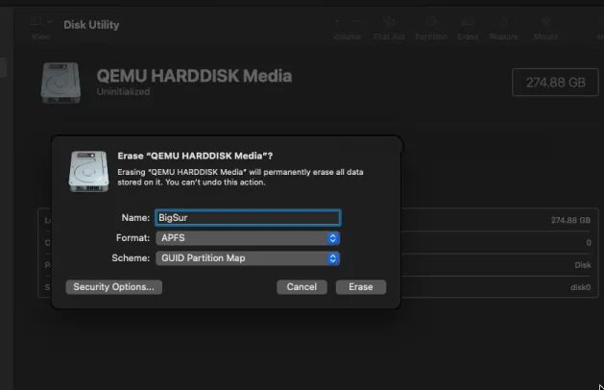Choose the Restore toolbar icon
604x390 pixels.
(503, 21)
